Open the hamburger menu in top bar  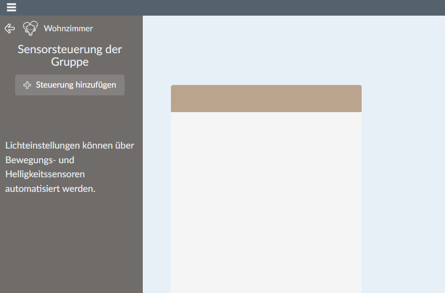pyautogui.click(x=11, y=7)
